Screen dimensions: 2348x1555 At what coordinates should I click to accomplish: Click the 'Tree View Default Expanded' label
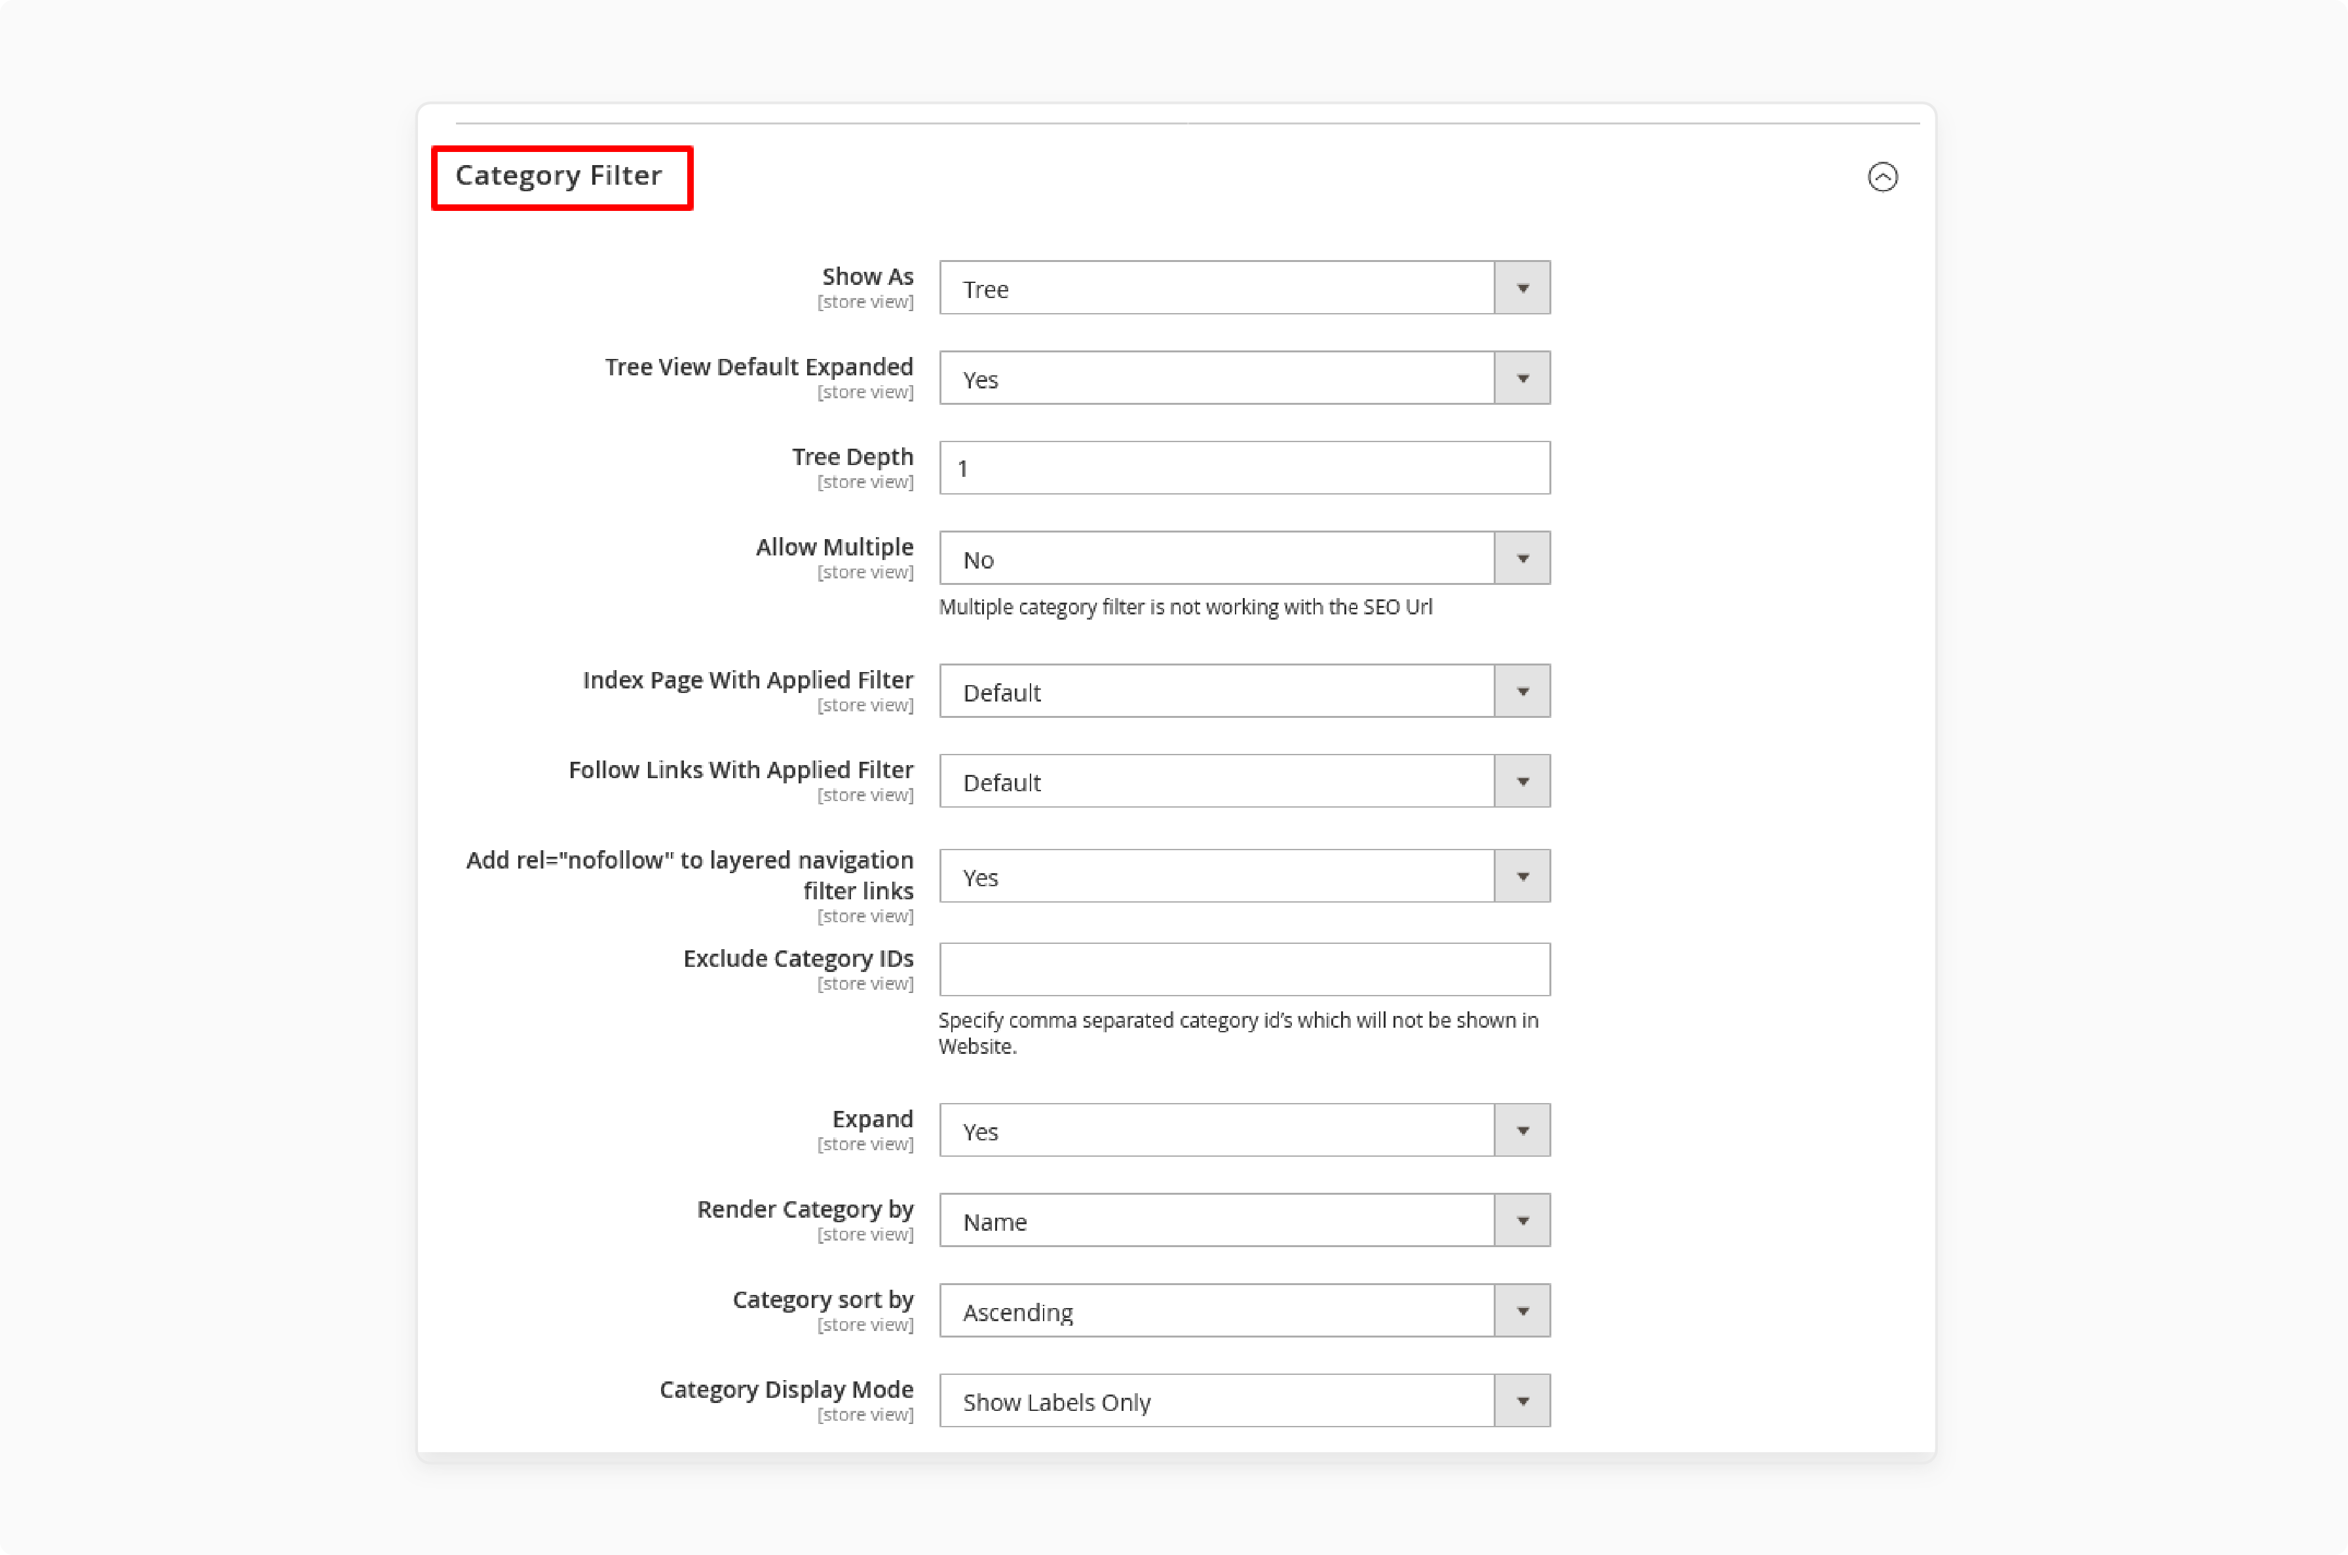(x=759, y=367)
